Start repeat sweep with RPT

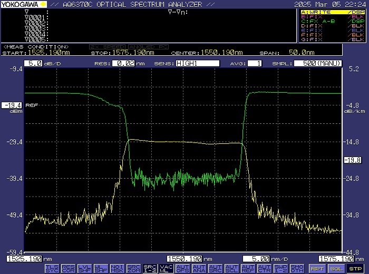(x=317, y=268)
